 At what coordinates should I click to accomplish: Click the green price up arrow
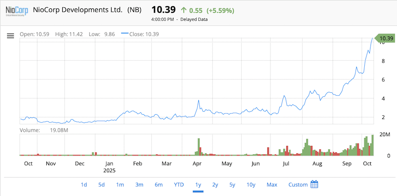pos(184,10)
